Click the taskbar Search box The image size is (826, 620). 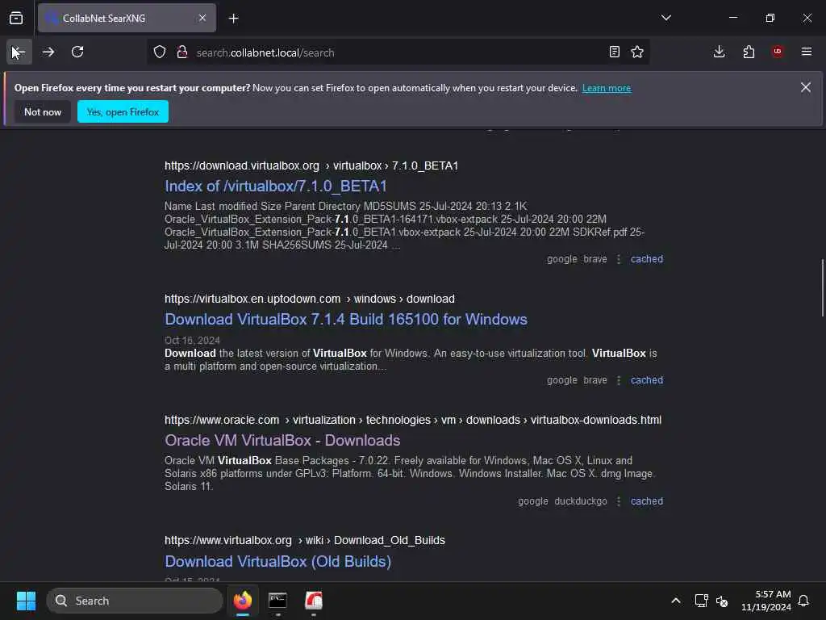click(135, 601)
